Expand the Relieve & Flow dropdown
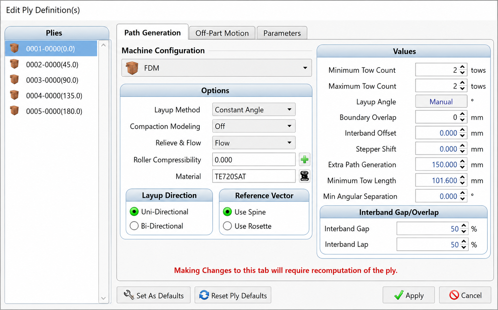This screenshot has height=310, width=498. pyautogui.click(x=254, y=143)
